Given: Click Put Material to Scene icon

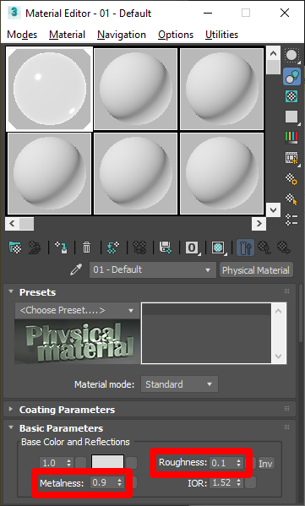Looking at the screenshot, I should pyautogui.click(x=35, y=248).
